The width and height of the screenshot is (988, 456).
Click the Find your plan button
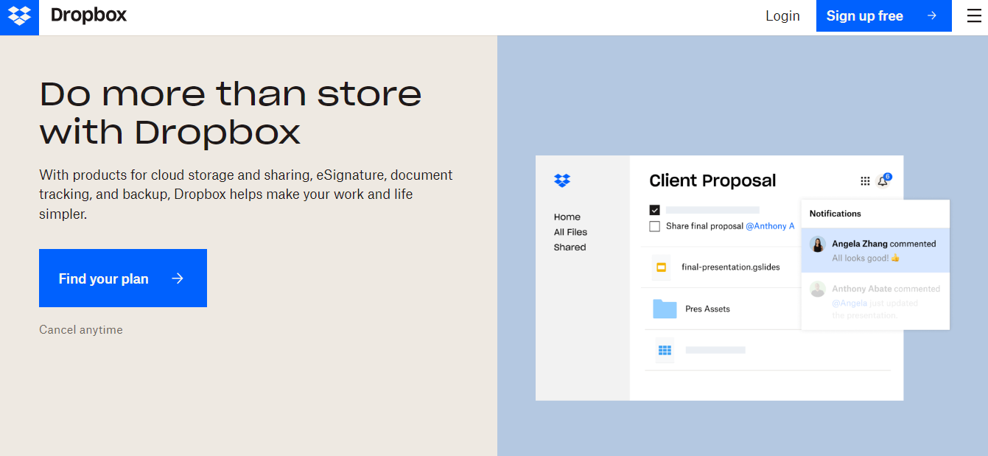(x=123, y=278)
